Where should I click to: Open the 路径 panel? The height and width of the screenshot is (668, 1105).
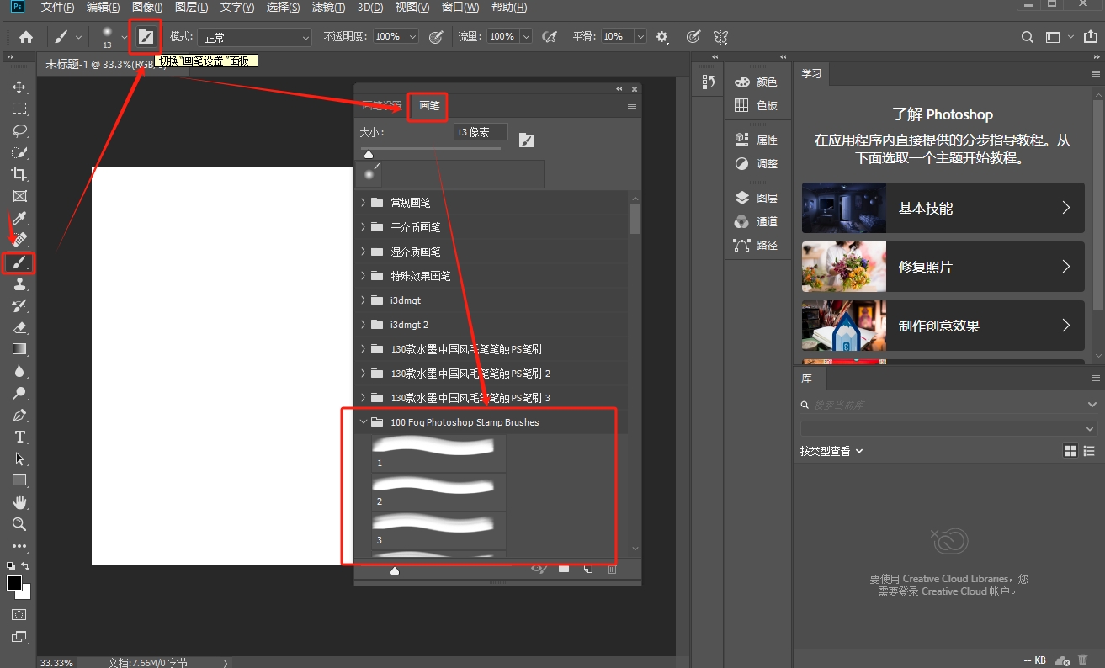click(756, 245)
